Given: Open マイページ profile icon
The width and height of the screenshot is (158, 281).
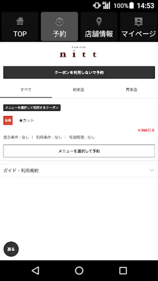Looking at the screenshot, I should pyautogui.click(x=138, y=22).
